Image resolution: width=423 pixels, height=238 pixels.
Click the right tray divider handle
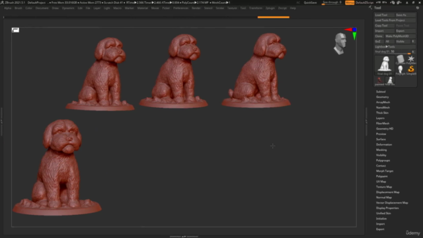(x=366, y=122)
